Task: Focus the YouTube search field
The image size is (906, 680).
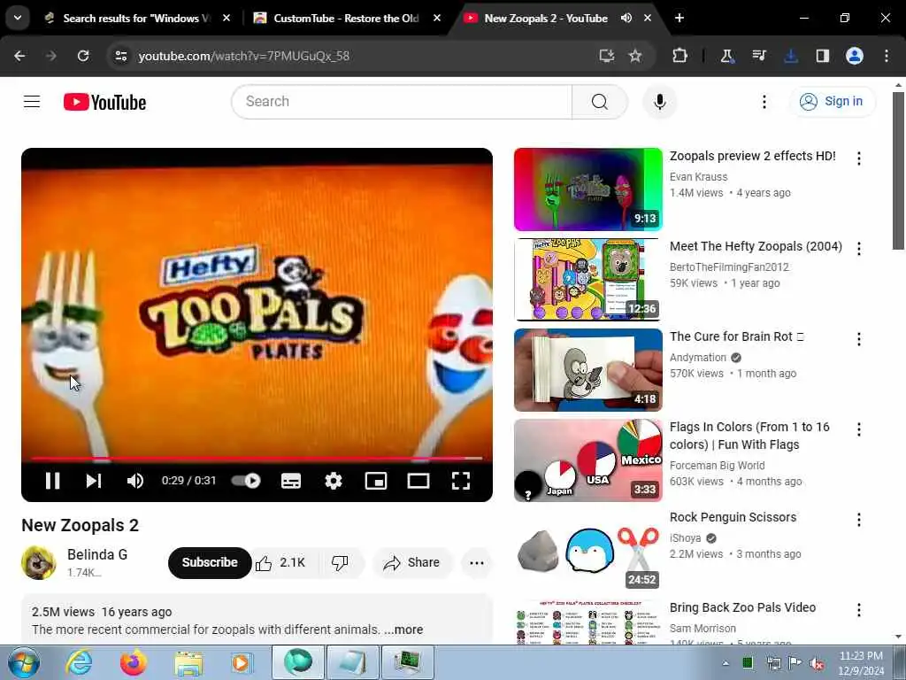Action: (x=402, y=102)
